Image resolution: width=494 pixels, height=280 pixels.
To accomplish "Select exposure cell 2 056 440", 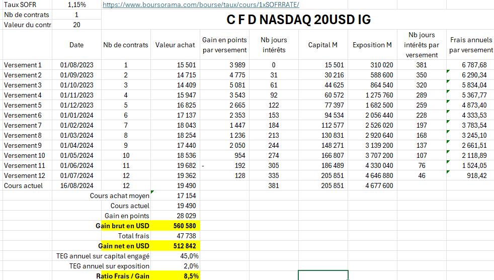I will coord(372,115).
